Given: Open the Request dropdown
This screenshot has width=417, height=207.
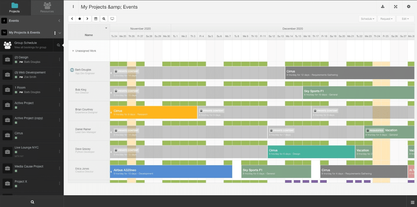Looking at the screenshot, I should 386,19.
